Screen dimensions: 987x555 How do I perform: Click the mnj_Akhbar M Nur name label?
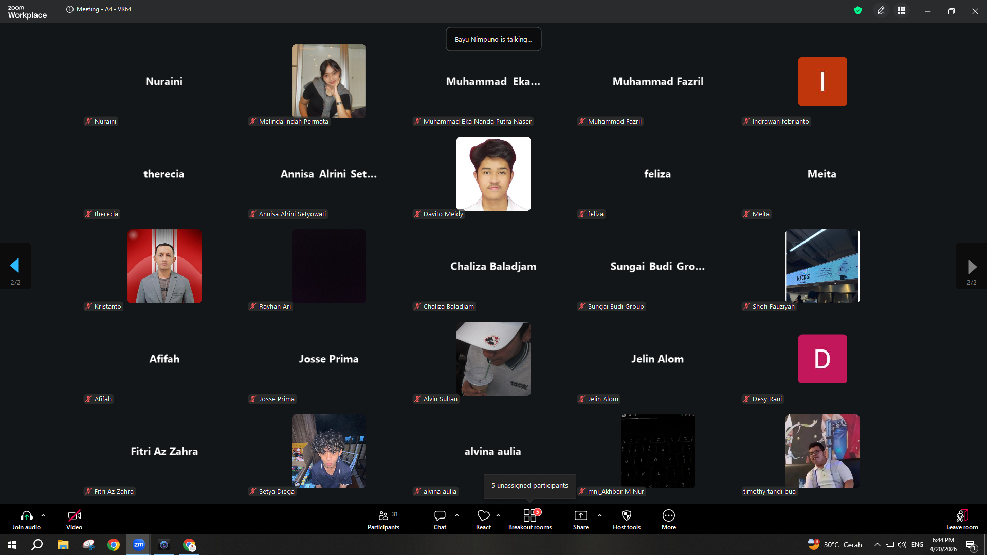click(612, 491)
